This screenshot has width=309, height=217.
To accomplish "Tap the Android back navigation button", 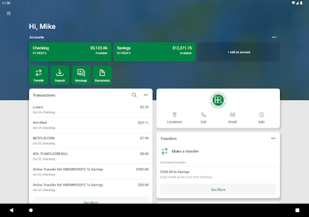I will coord(11,210).
